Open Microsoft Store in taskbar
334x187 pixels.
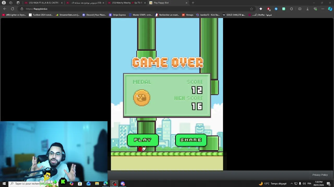[80, 184]
